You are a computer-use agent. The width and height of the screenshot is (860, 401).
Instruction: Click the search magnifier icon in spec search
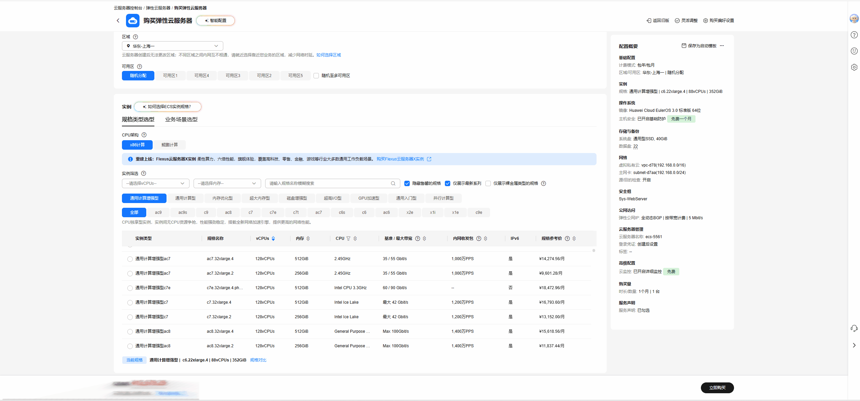[393, 183]
